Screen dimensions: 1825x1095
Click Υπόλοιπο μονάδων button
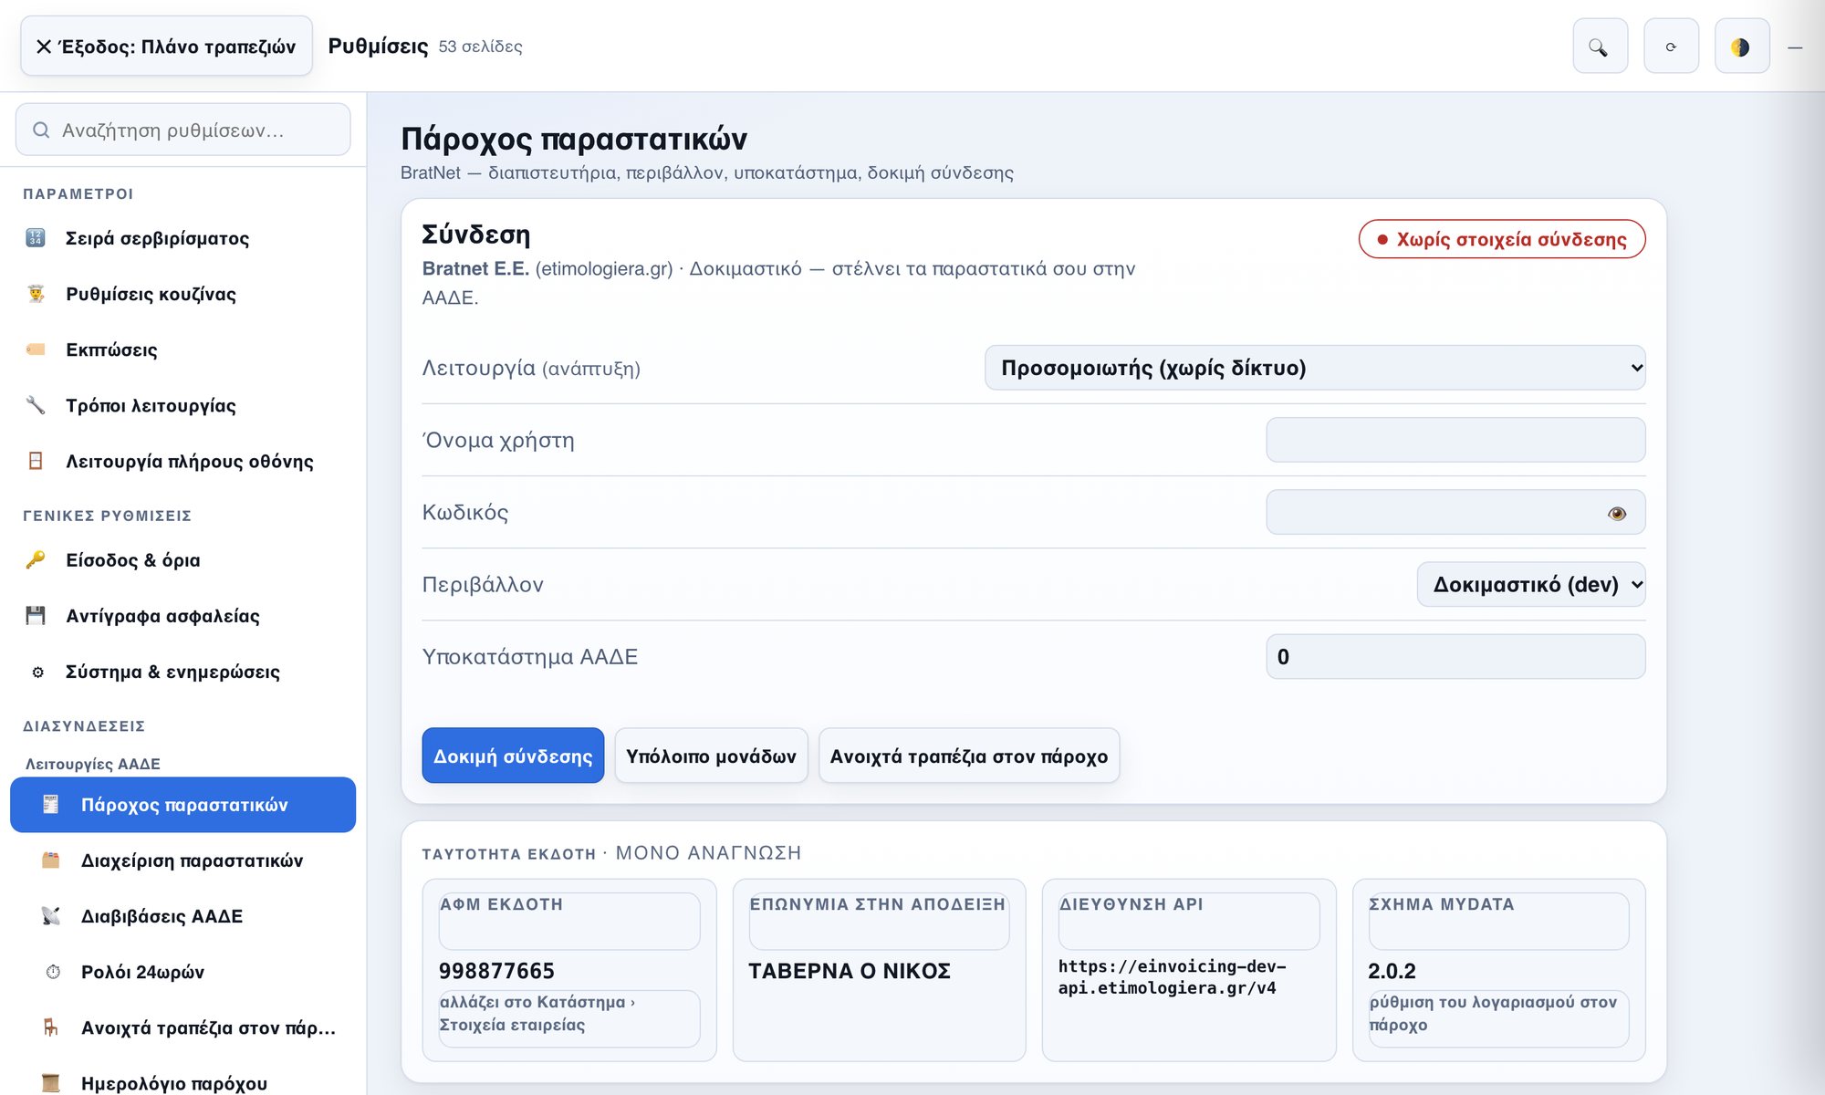(x=711, y=756)
